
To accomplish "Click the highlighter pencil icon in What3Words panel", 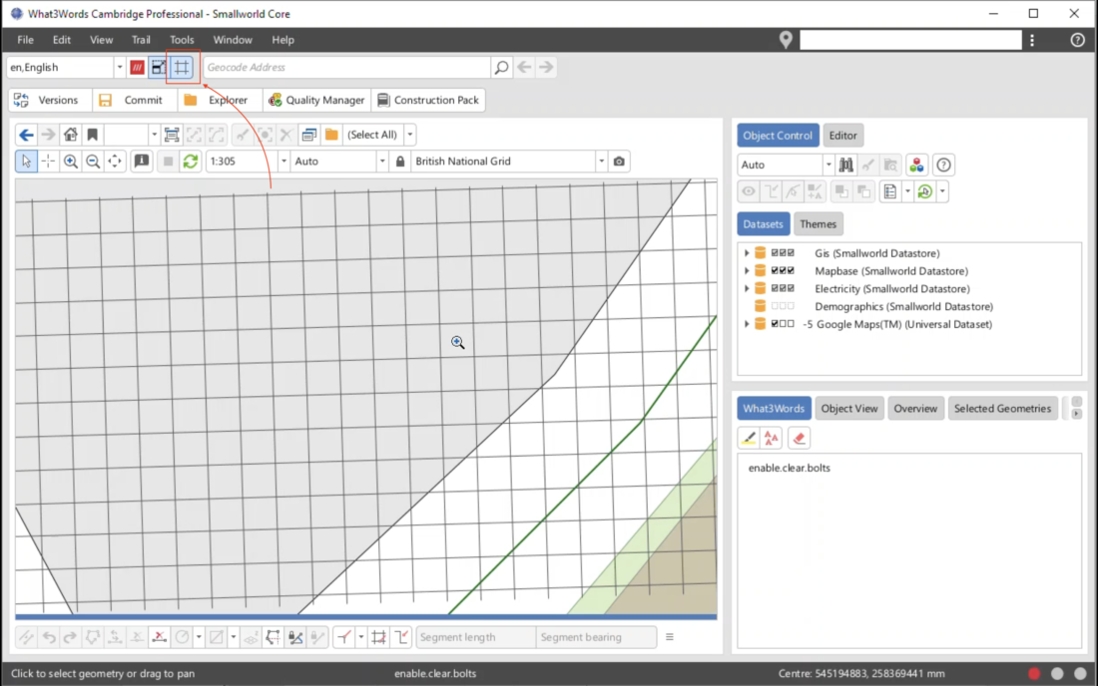I will tap(749, 439).
